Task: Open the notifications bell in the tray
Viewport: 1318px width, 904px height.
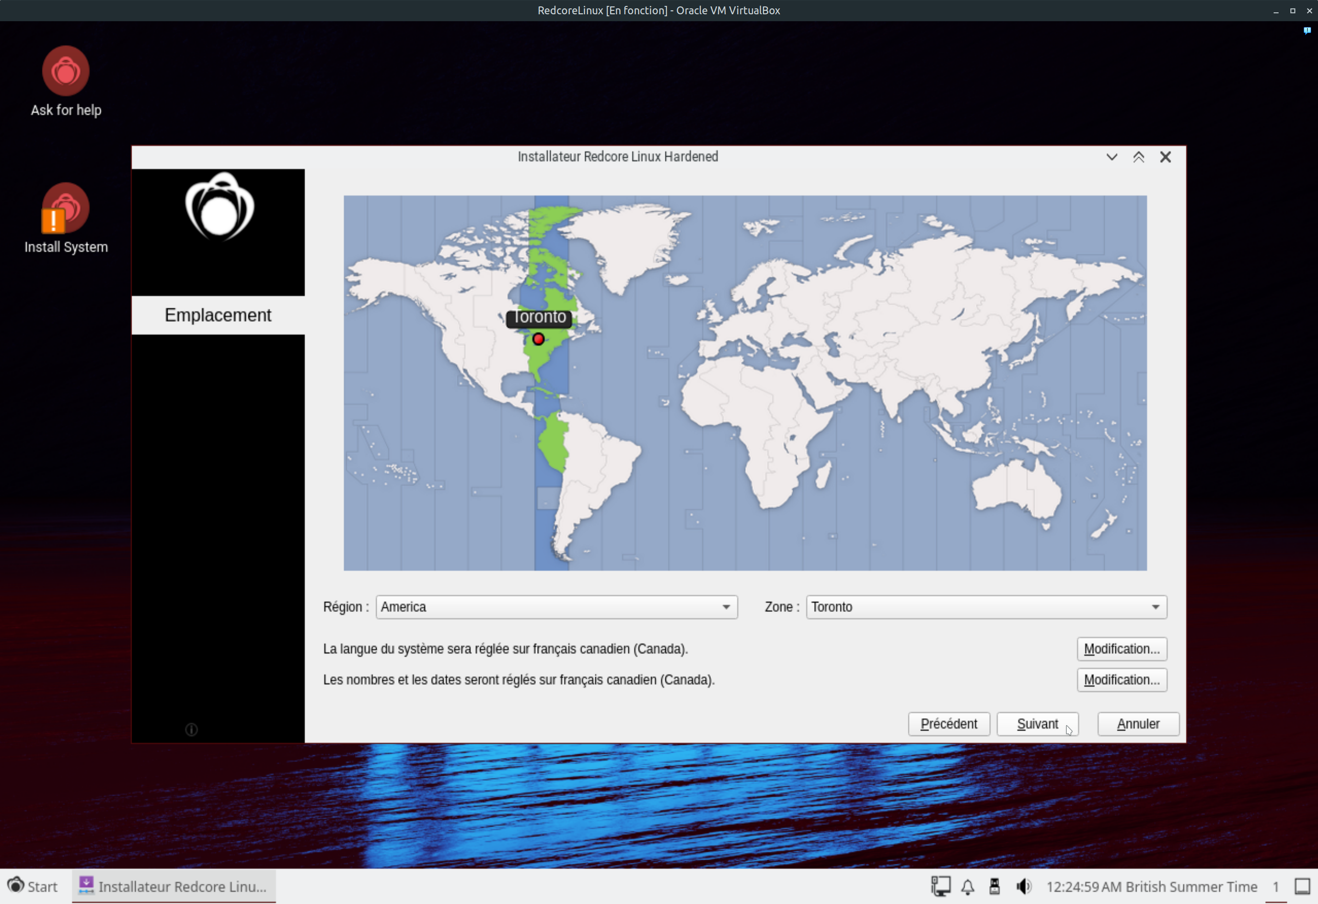Action: pos(968,886)
